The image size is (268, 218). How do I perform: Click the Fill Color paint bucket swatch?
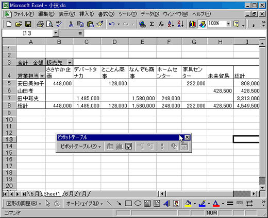pos(188,204)
